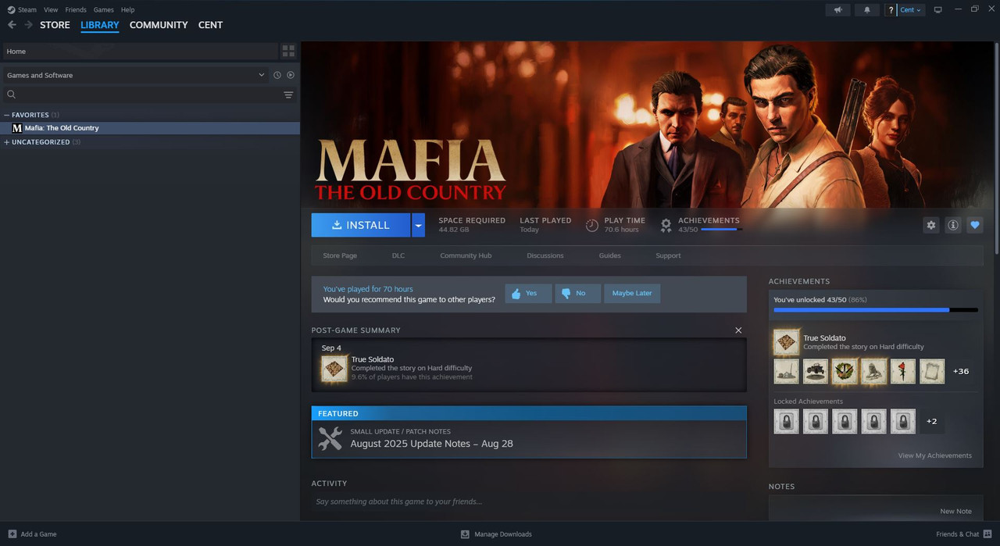Open the Help menu

(x=127, y=10)
